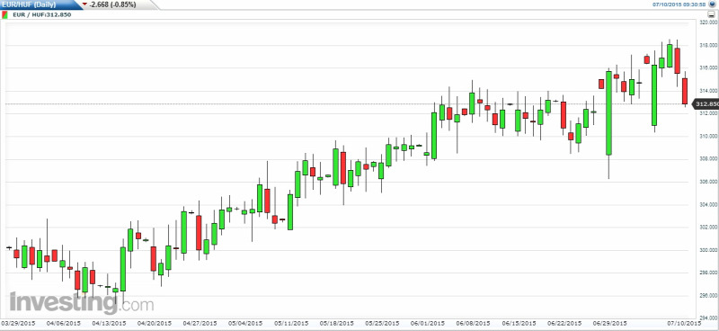
Task: Click the 306.000 price axis label
Action: 709,182
